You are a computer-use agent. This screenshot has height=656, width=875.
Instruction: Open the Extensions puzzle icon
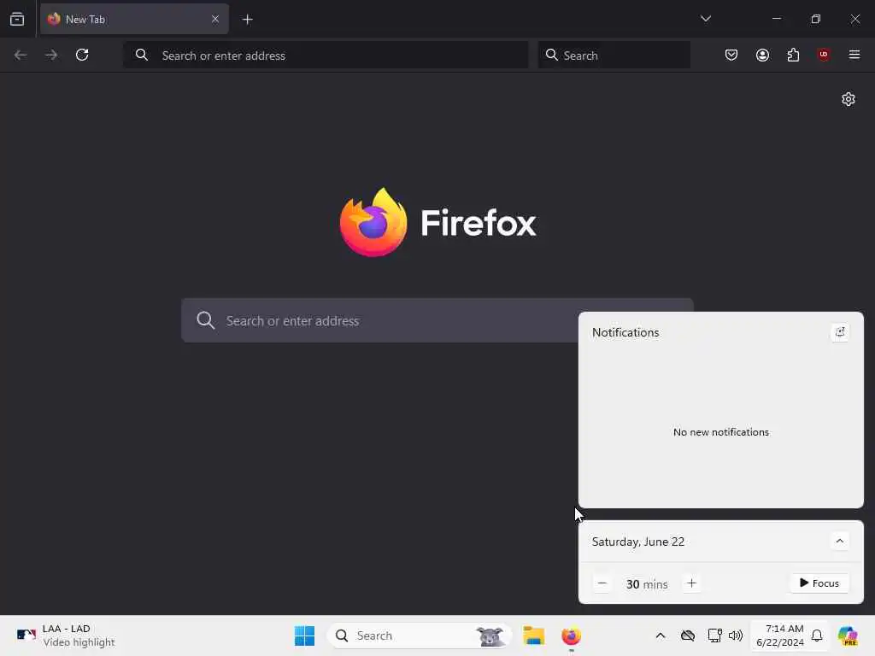793,55
